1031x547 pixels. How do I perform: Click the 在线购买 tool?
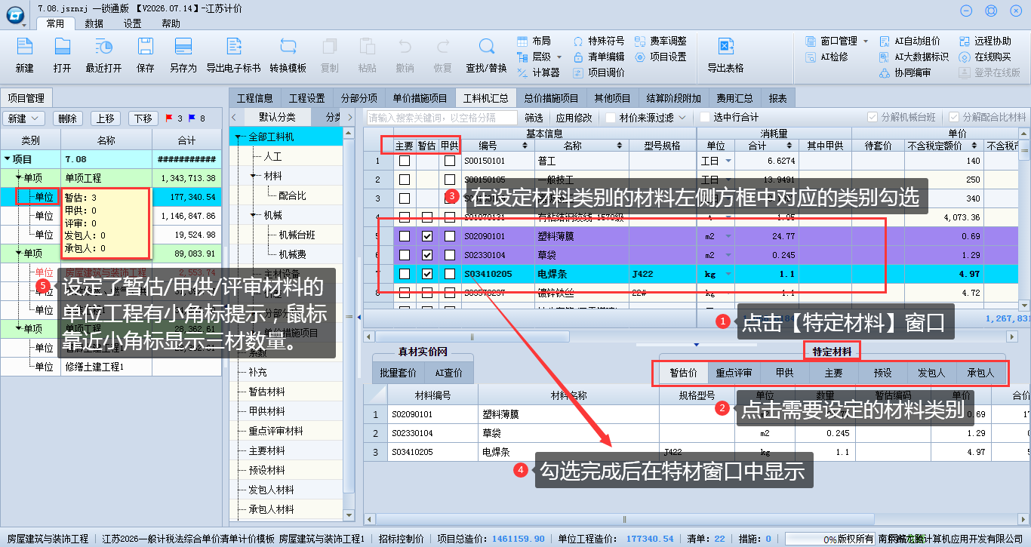985,57
